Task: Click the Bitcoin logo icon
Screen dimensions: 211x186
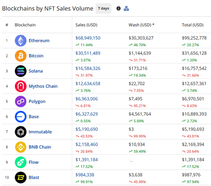Action: [20, 56]
